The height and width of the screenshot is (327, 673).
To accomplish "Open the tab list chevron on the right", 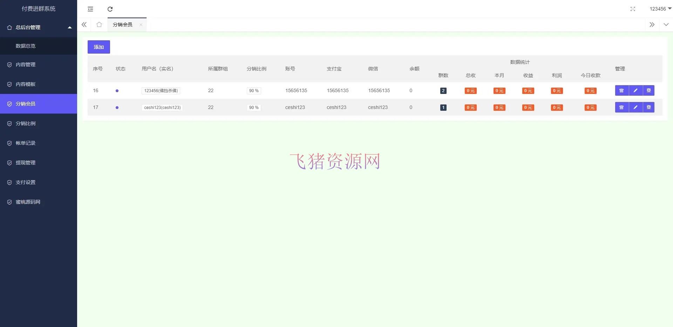I will tap(666, 25).
